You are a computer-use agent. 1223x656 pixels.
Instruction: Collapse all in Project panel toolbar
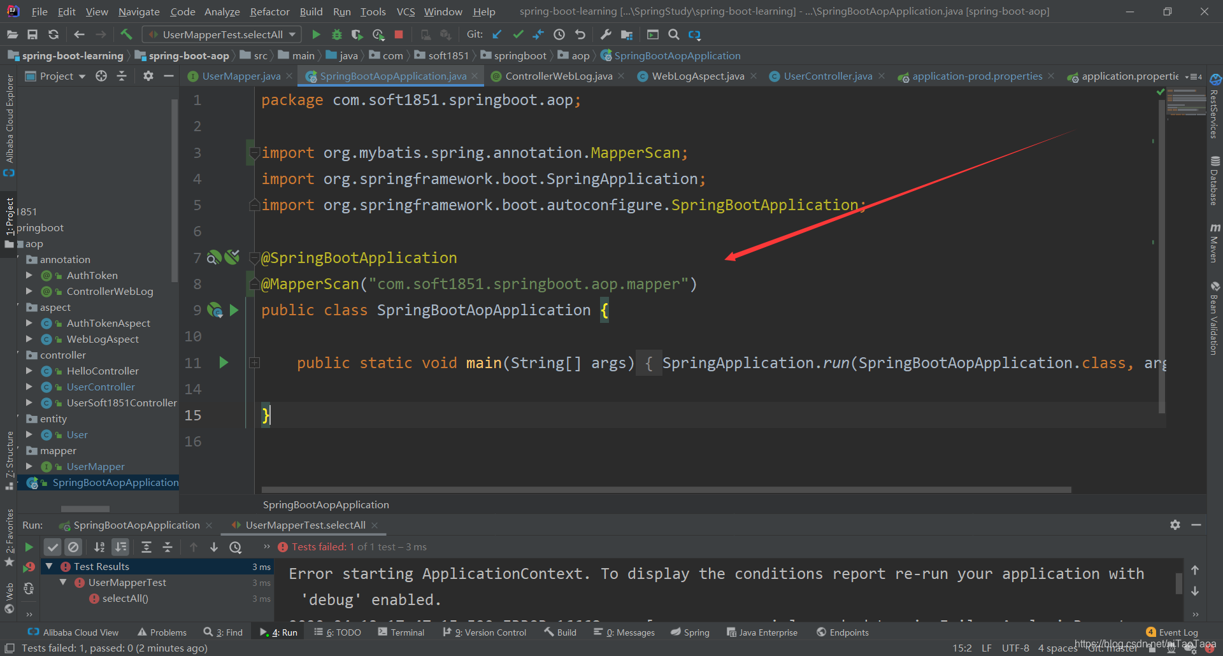(x=122, y=76)
